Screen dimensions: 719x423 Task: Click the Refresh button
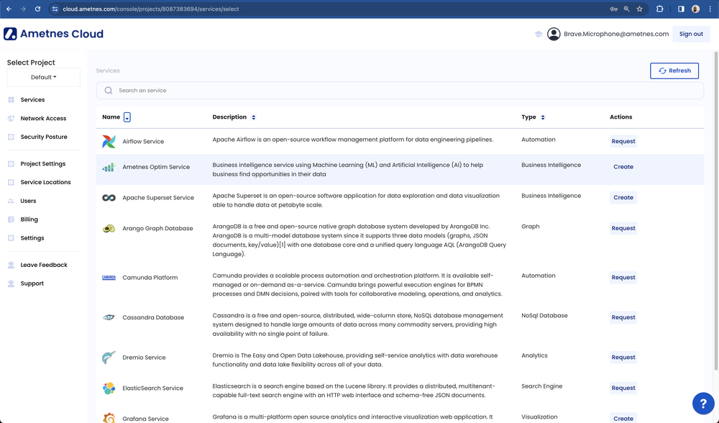(674, 70)
